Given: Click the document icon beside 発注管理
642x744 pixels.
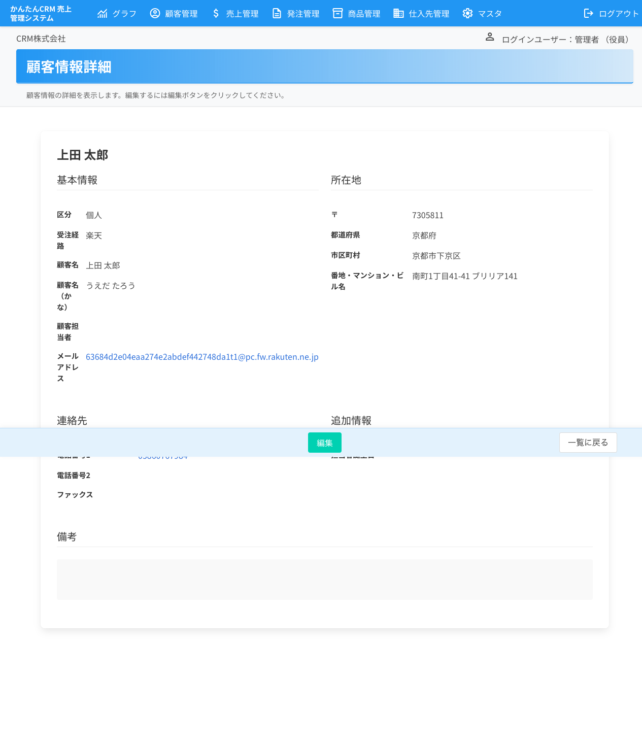Looking at the screenshot, I should (276, 13).
